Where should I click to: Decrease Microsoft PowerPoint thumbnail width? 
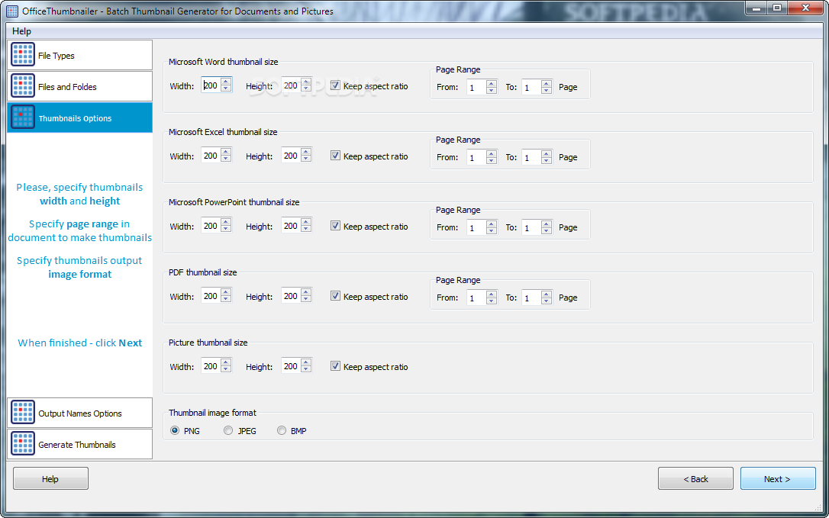226,229
